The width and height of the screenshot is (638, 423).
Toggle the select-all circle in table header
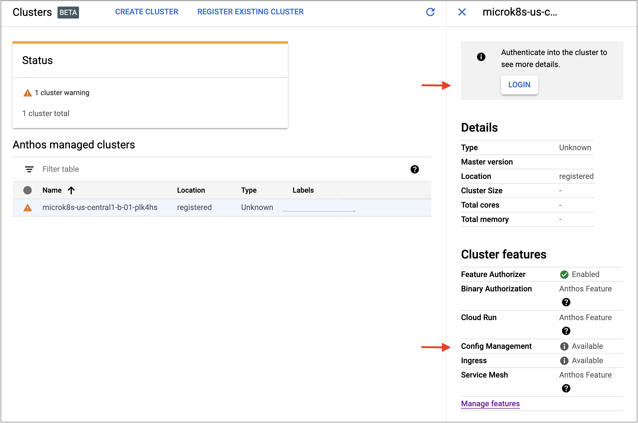tap(28, 190)
